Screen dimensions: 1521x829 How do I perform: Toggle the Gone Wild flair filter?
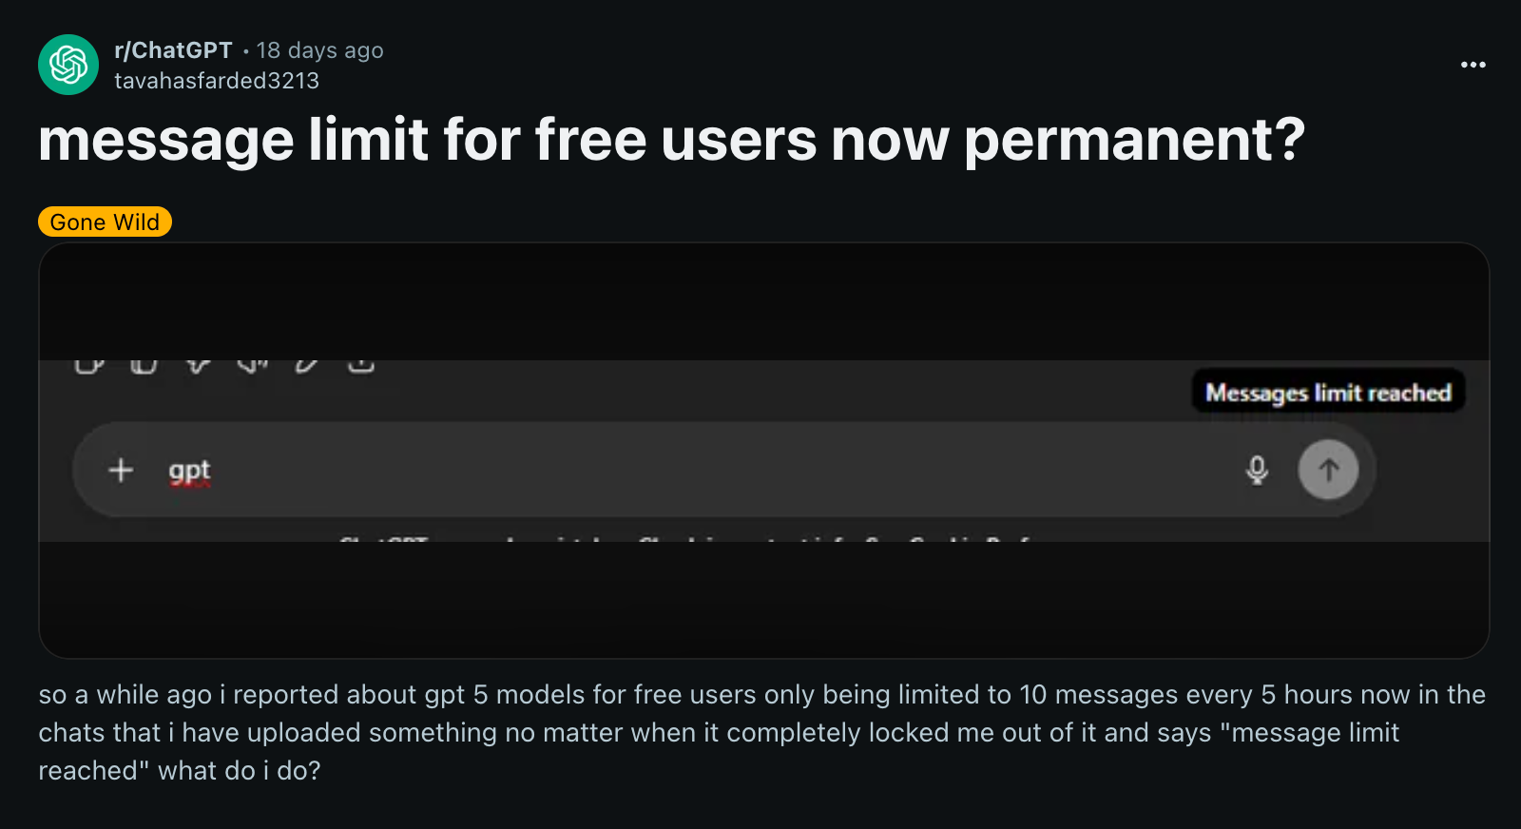(x=104, y=222)
